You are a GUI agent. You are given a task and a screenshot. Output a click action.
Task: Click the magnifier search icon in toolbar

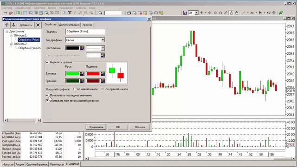tap(100, 13)
